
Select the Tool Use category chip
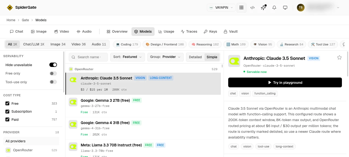click(323, 44)
